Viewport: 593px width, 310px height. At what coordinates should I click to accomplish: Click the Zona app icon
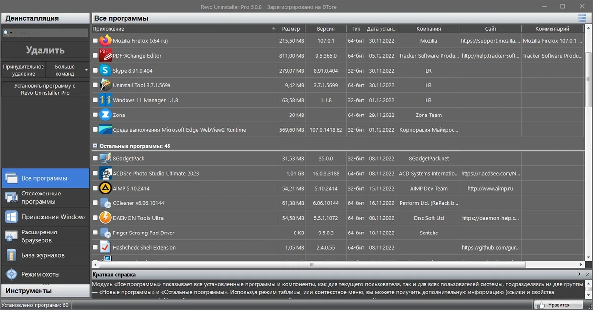(105, 115)
